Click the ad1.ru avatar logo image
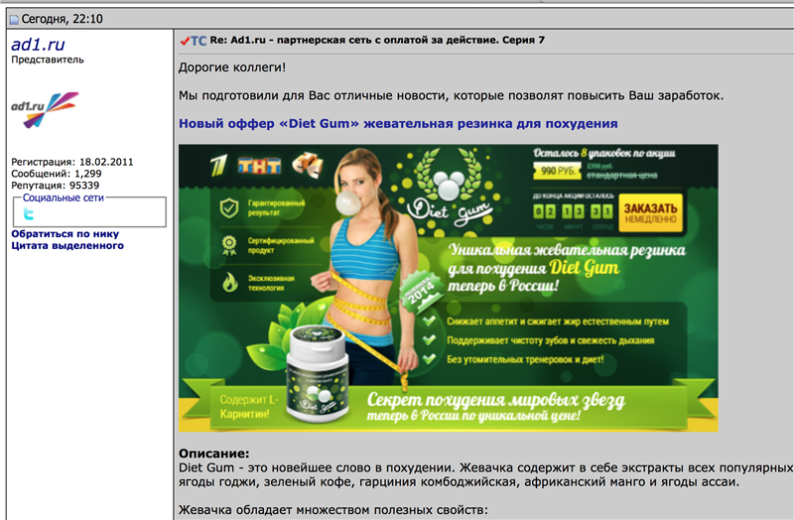Viewport: 794px width, 520px height. [x=45, y=110]
